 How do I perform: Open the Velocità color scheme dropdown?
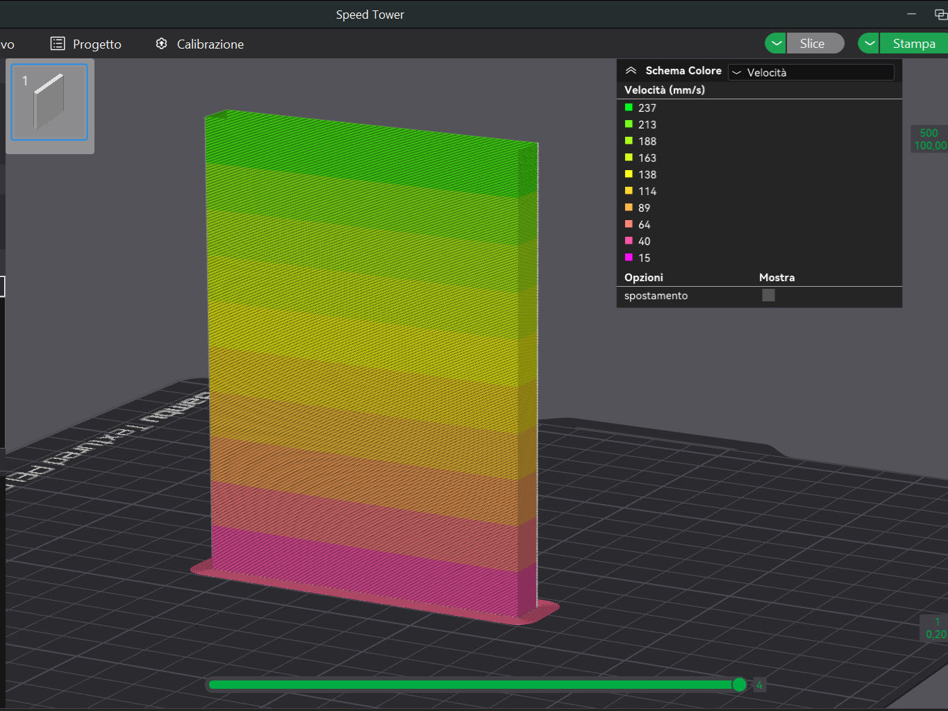click(811, 72)
